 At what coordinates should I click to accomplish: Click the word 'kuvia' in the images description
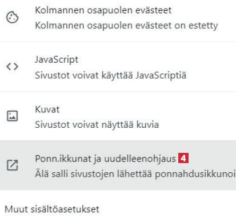click(x=147, y=125)
